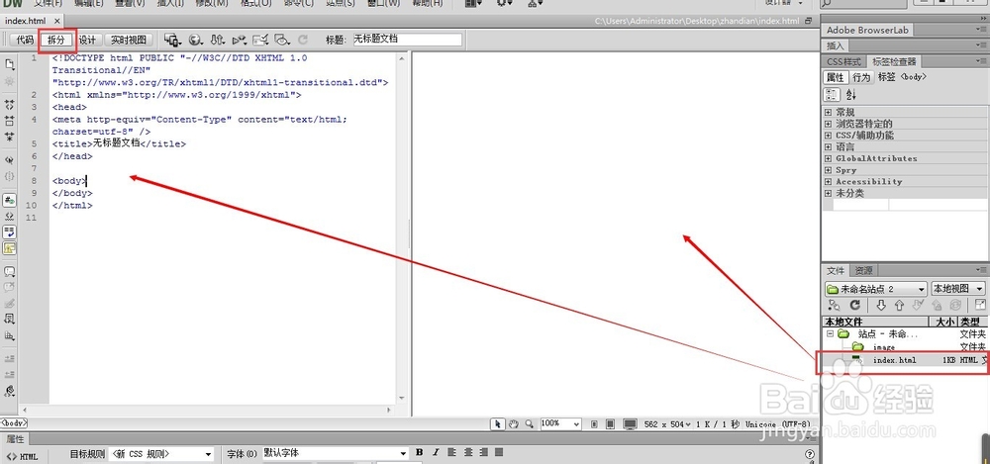The height and width of the screenshot is (464, 990).
Task: Set desktop size view in status bar
Action: 630,424
